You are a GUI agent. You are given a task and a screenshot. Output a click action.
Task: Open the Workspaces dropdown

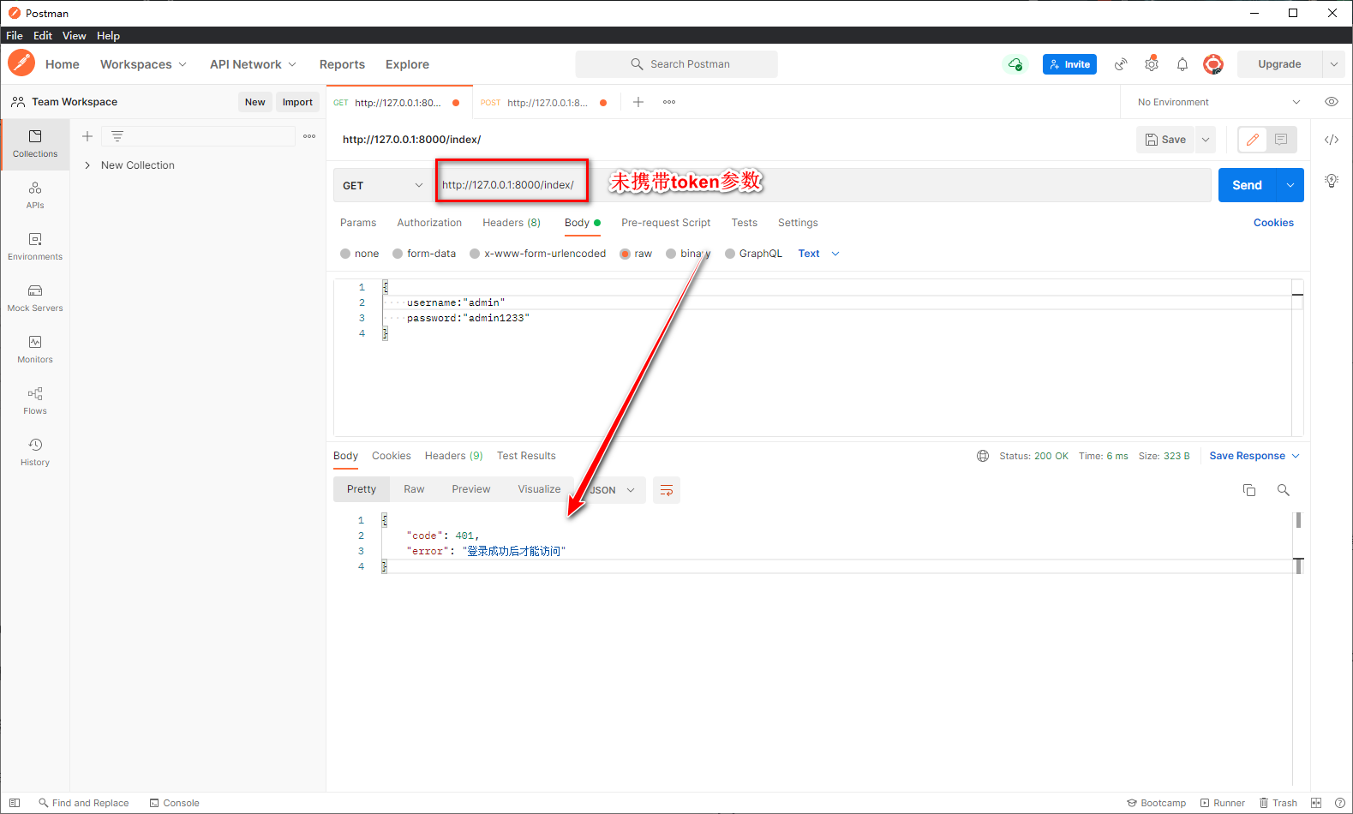coord(143,64)
